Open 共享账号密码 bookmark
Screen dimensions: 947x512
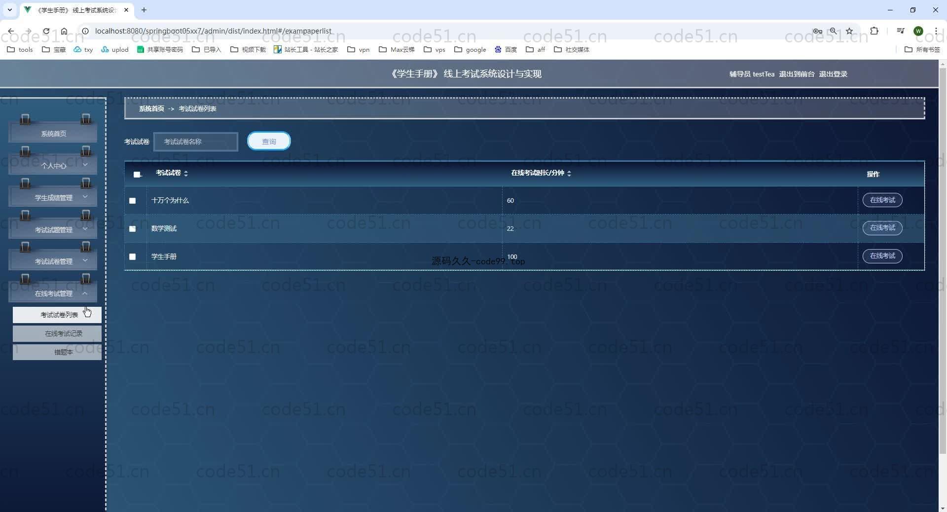tap(160, 49)
